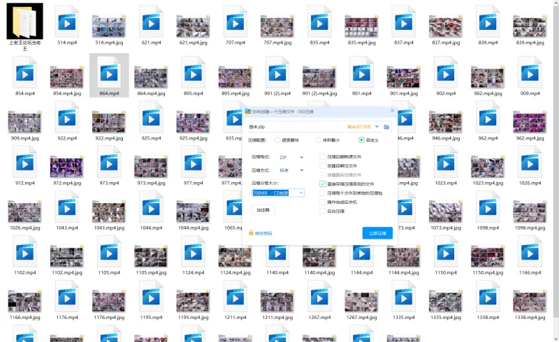Select the folder icon in the top-left corner
Viewport: 559px width, 342px height.
(24, 21)
